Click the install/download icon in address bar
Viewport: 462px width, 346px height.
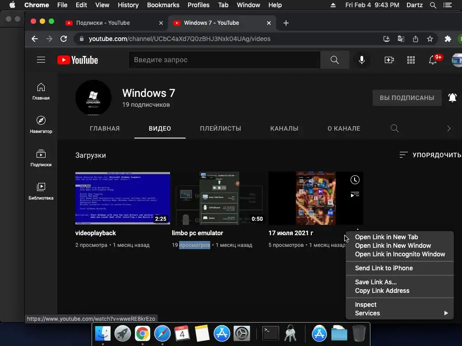386,39
